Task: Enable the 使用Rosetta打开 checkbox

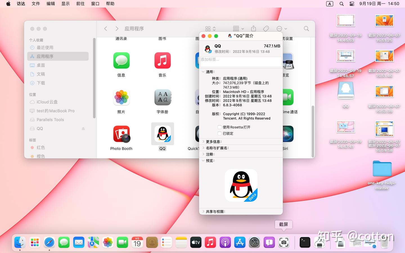Action: (x=220, y=127)
